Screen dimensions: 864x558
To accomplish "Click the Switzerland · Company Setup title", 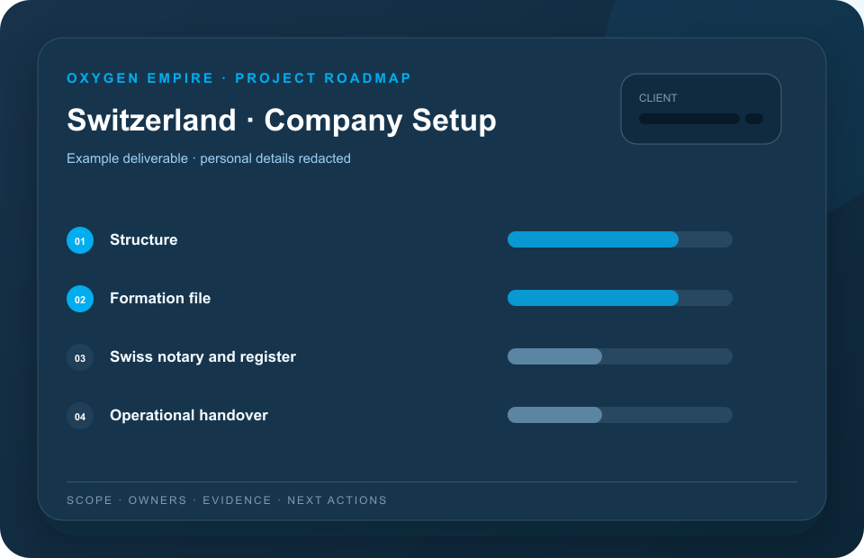I will click(282, 121).
